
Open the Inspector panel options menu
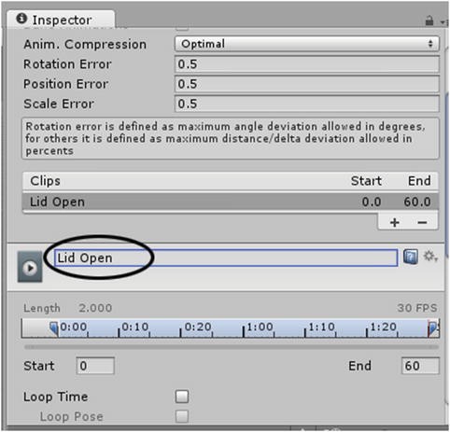(444, 21)
